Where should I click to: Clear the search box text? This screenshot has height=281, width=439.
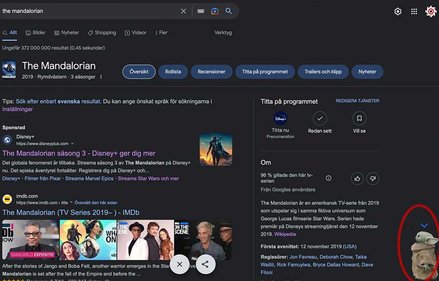[183, 11]
